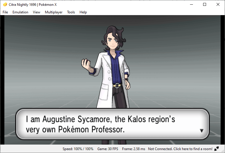Open the Help menu
This screenshot has width=225, height=153.
coord(83,12)
